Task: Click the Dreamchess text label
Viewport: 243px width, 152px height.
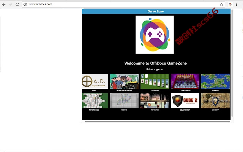Action: 185,90
